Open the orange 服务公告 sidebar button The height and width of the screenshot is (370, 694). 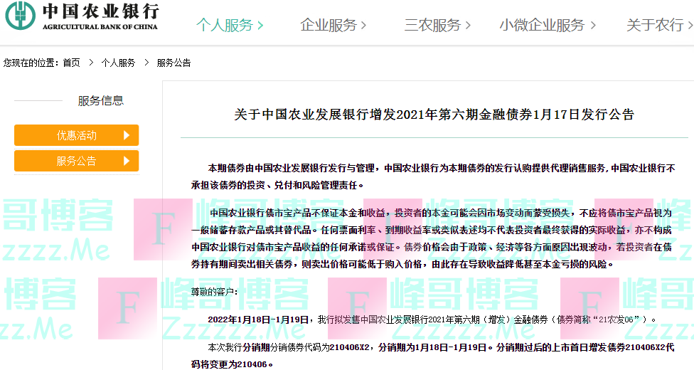pyautogui.click(x=76, y=161)
